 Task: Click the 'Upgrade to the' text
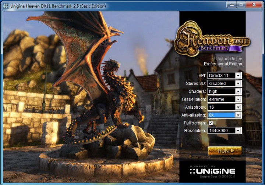(x=228, y=59)
